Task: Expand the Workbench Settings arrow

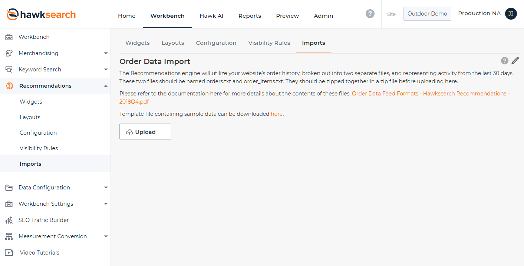Action: [x=106, y=204]
